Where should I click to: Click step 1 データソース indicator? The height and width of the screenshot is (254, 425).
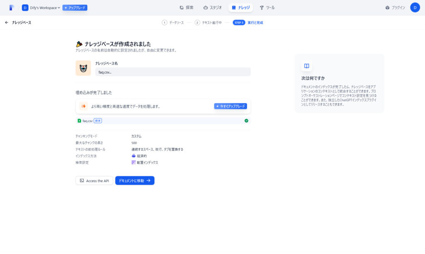(173, 22)
